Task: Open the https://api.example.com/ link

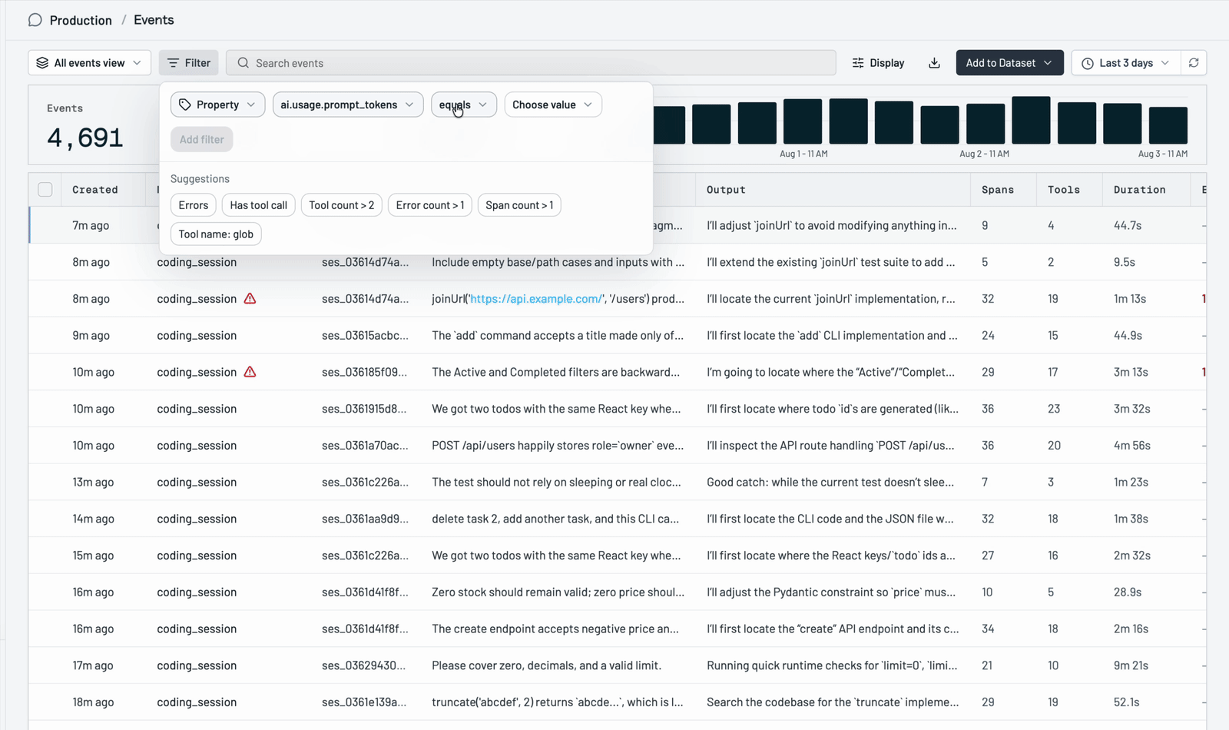Action: [537, 299]
